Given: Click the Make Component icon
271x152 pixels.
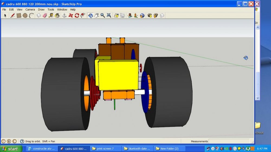Looking at the screenshot, I should tap(38, 16).
